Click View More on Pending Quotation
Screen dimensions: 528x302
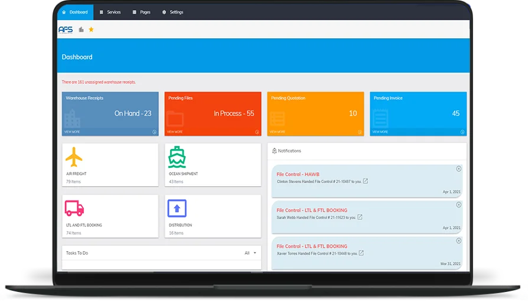(278, 132)
